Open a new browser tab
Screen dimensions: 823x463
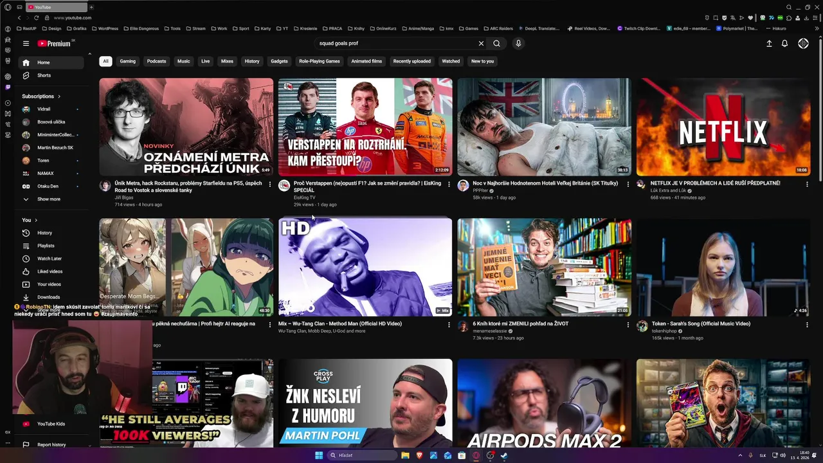click(91, 7)
